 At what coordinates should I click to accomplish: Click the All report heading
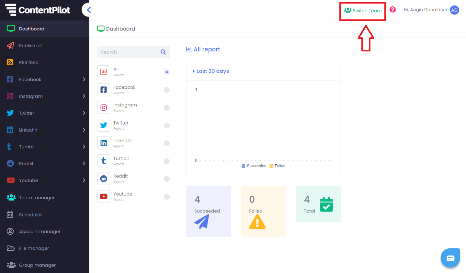203,49
